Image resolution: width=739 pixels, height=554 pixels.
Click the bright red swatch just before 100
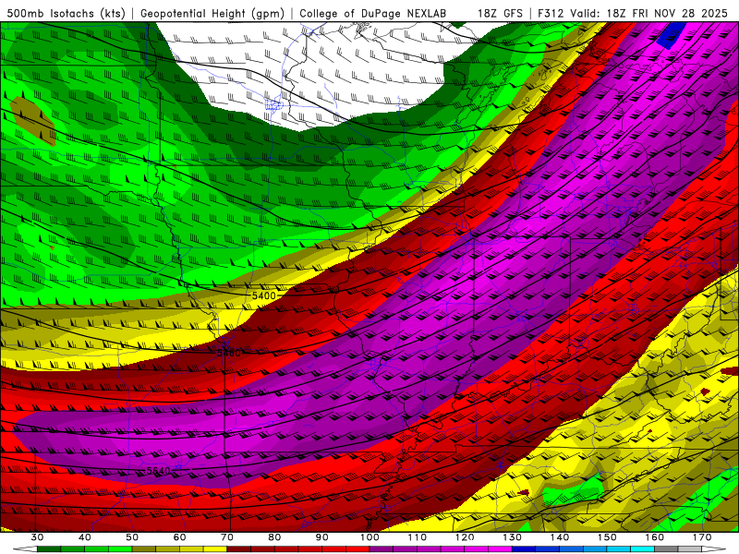357,549
